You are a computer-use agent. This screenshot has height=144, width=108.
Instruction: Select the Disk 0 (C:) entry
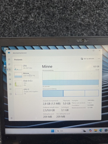click(x=26, y=83)
